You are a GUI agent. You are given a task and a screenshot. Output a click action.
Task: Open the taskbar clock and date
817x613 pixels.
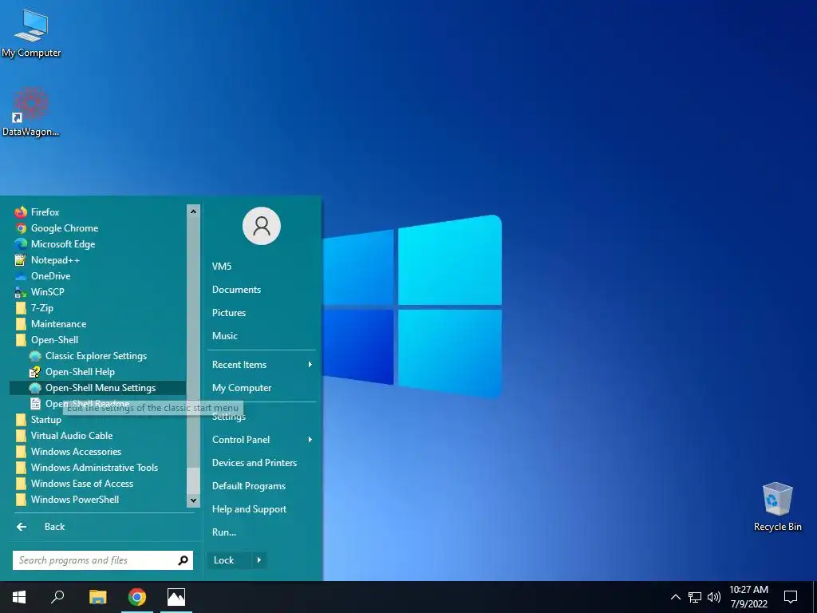tap(748, 597)
